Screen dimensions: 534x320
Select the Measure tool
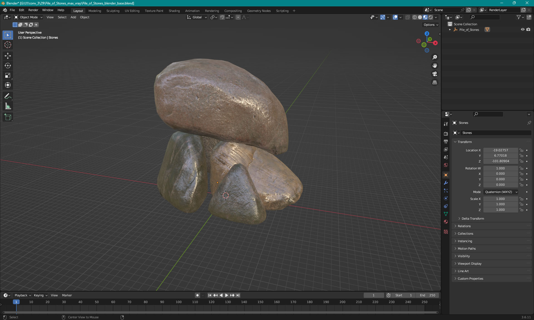tap(8, 106)
